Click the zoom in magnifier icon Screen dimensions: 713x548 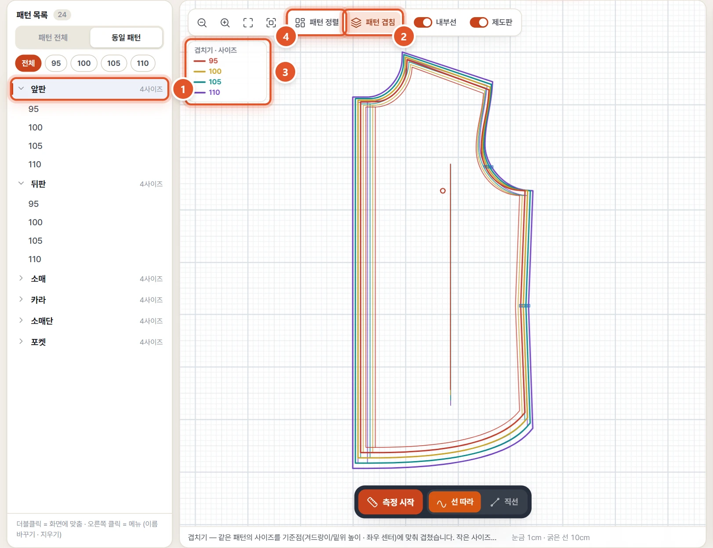[225, 23]
